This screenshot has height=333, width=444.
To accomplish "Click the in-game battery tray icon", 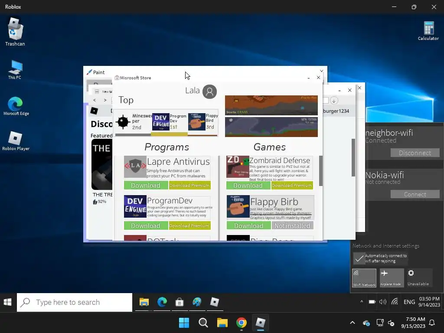I will pos(372,302).
